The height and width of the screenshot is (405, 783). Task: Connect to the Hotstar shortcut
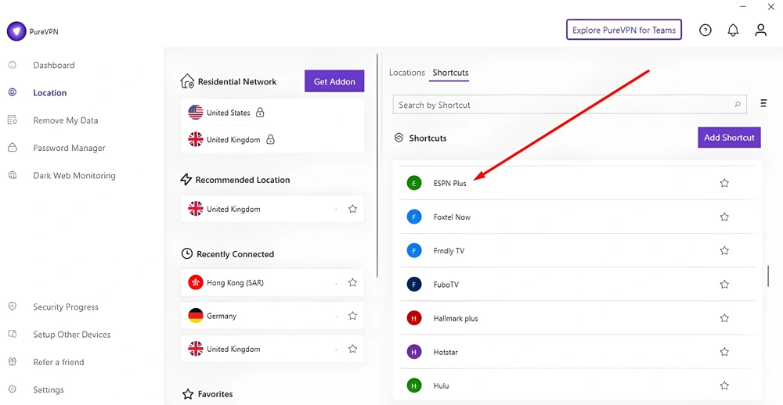click(576, 352)
